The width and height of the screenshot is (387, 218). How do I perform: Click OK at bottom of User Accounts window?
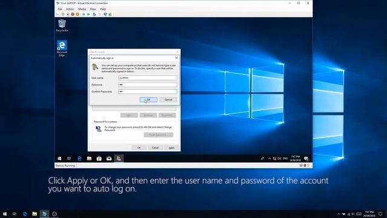click(x=139, y=148)
